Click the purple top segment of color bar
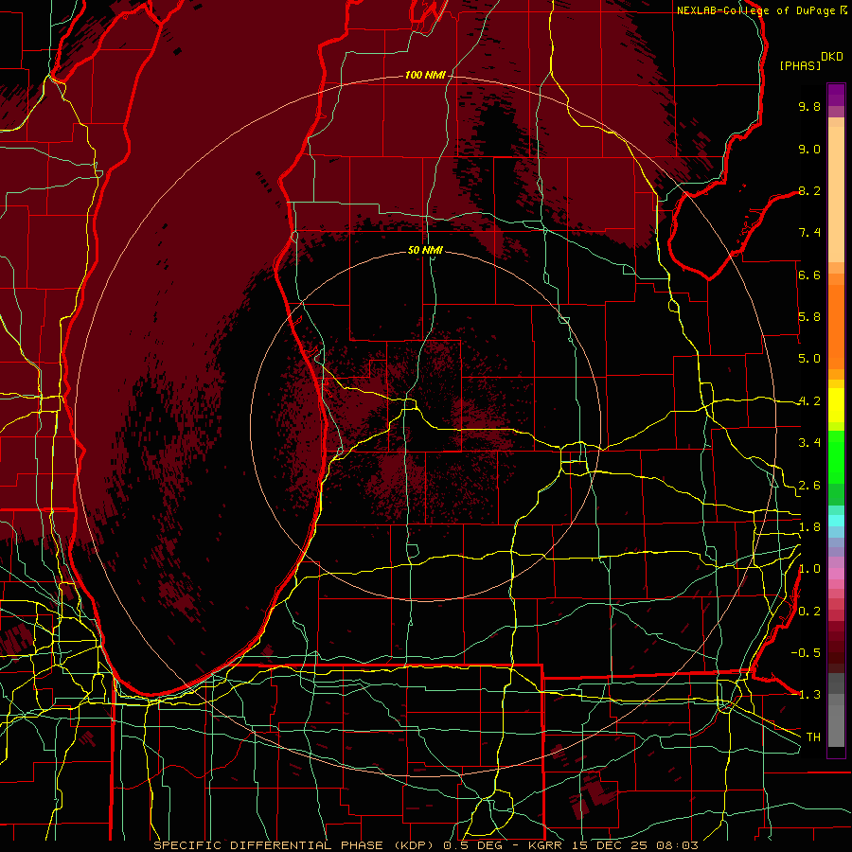Viewport: 852px width, 852px height. tap(836, 95)
